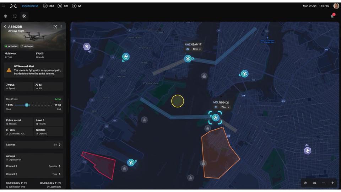341x192 pixels.
Task: Expand Contact 2 type details
Action: coord(59,174)
